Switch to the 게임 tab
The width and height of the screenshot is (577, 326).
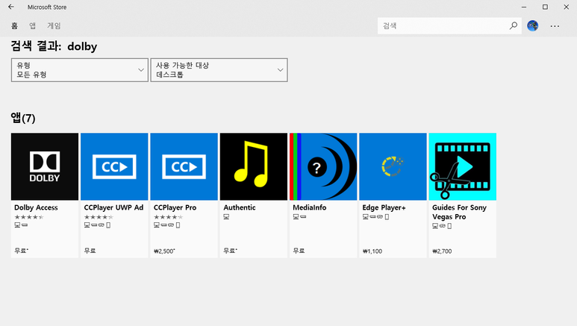pyautogui.click(x=54, y=26)
